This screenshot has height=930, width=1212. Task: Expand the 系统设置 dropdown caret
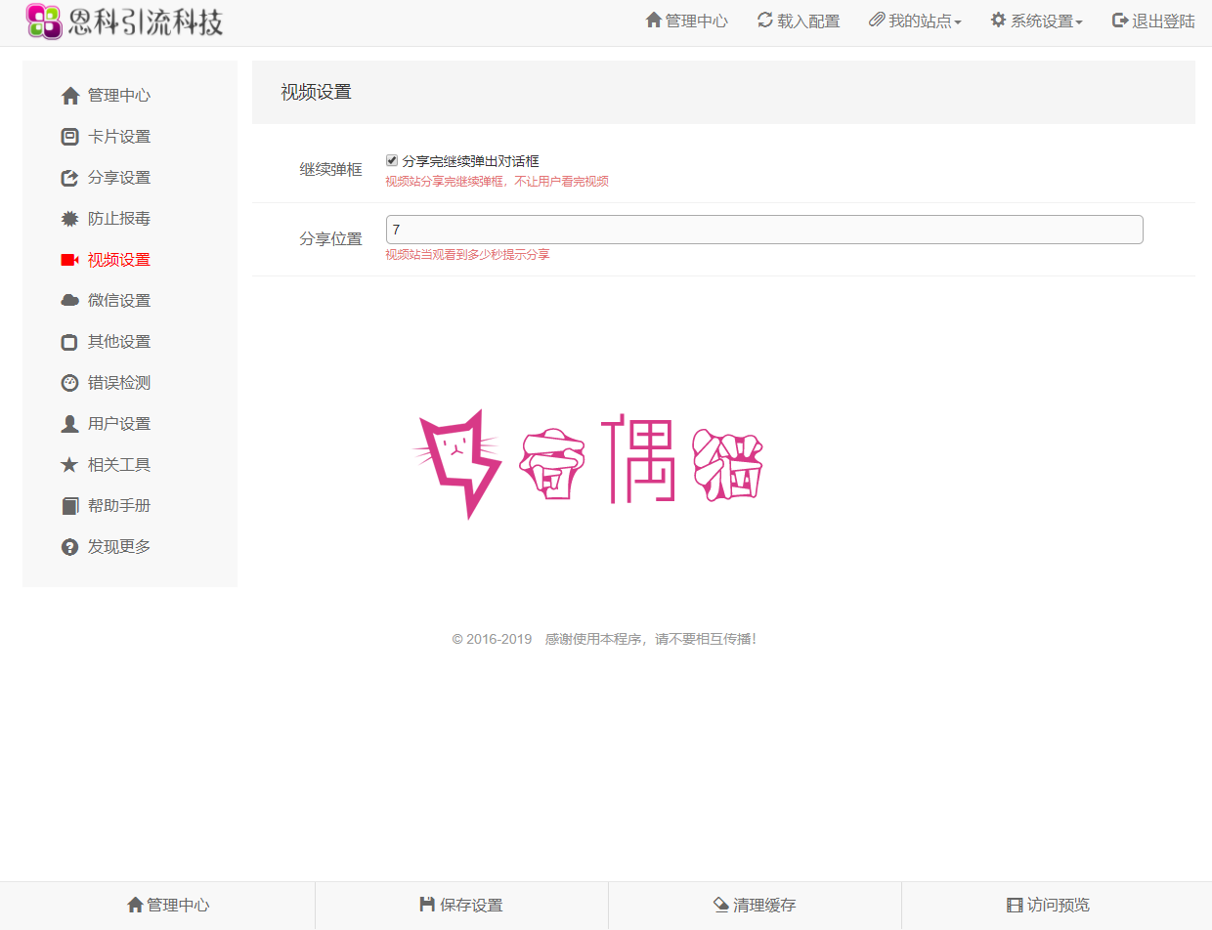coord(1079,22)
